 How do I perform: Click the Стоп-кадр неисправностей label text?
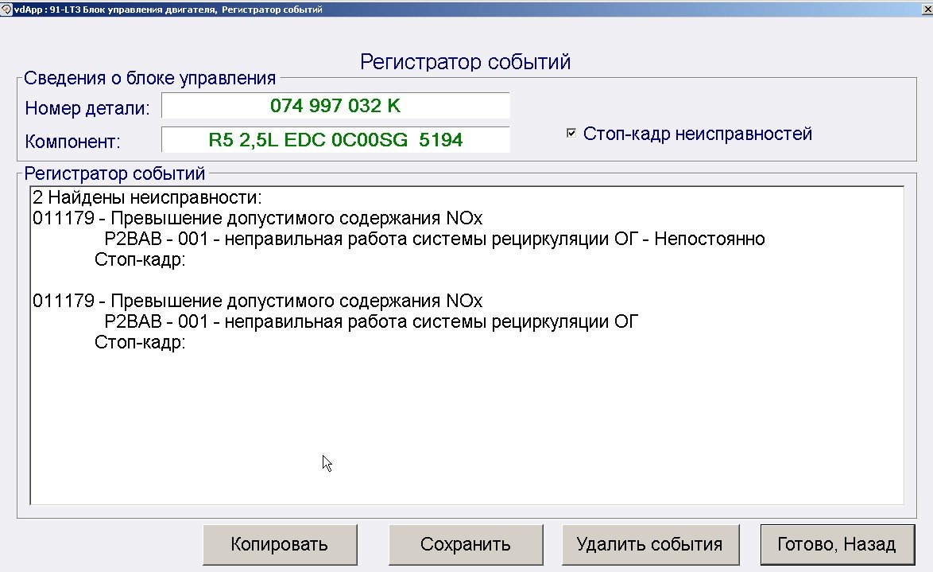(698, 134)
